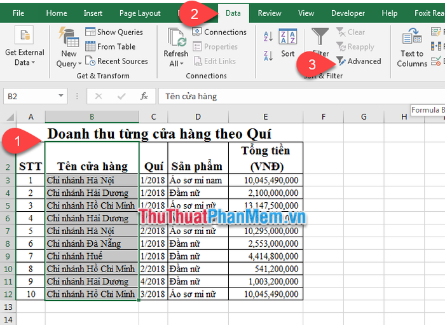Click the Advanced filter option
Screen dimensions: 445x325
pos(359,61)
